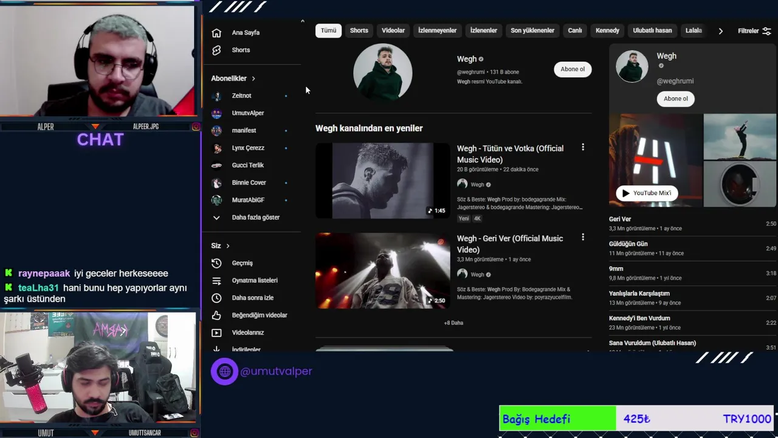Select the İzlenenler filter chip

[x=484, y=30]
